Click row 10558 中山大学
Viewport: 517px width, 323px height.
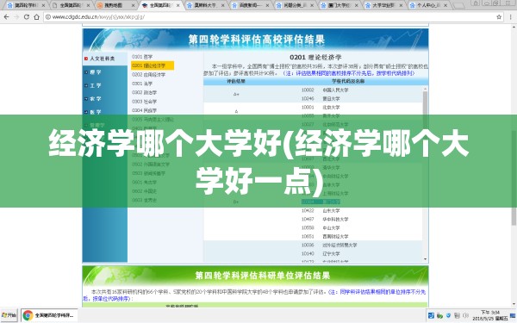click(321, 227)
